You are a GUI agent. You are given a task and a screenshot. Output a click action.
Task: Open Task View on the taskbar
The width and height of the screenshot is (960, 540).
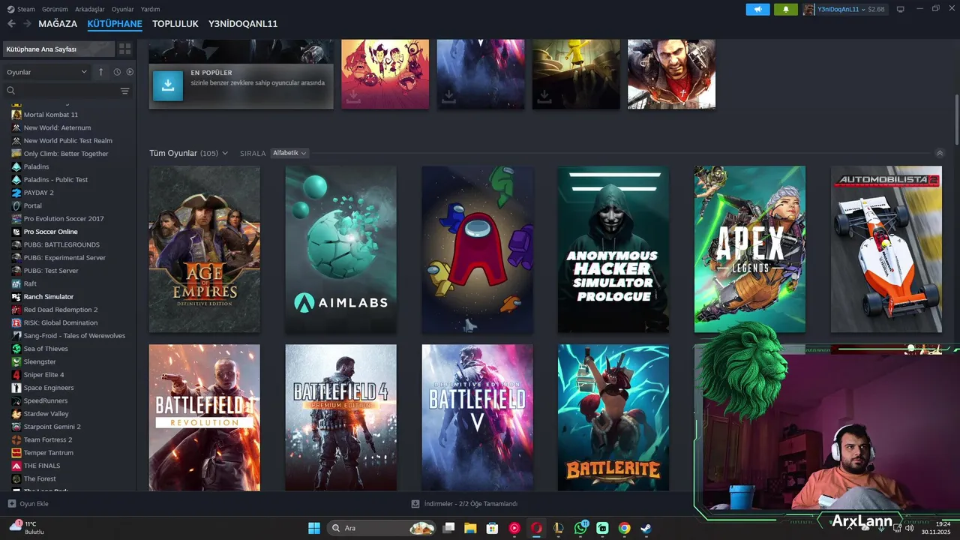(x=448, y=528)
